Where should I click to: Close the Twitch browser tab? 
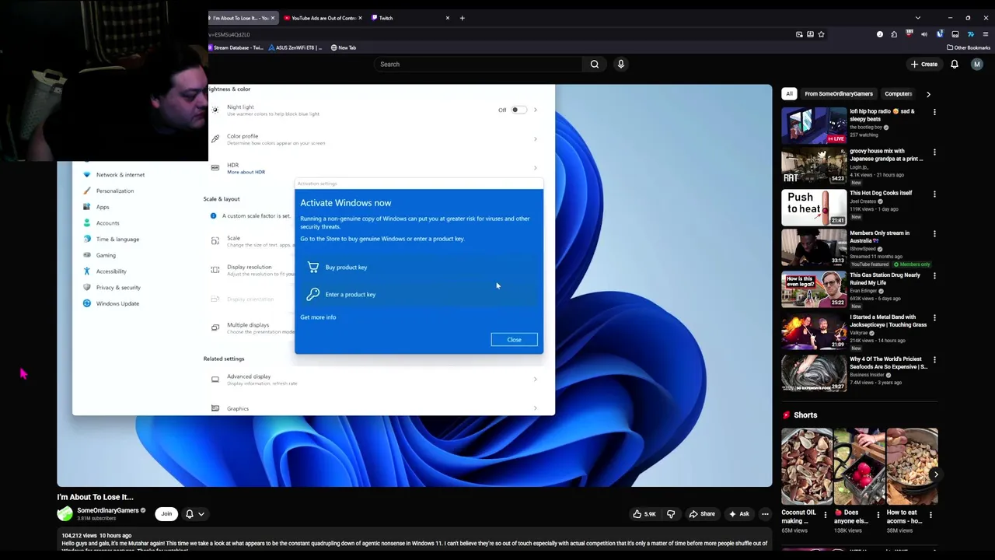pyautogui.click(x=447, y=18)
